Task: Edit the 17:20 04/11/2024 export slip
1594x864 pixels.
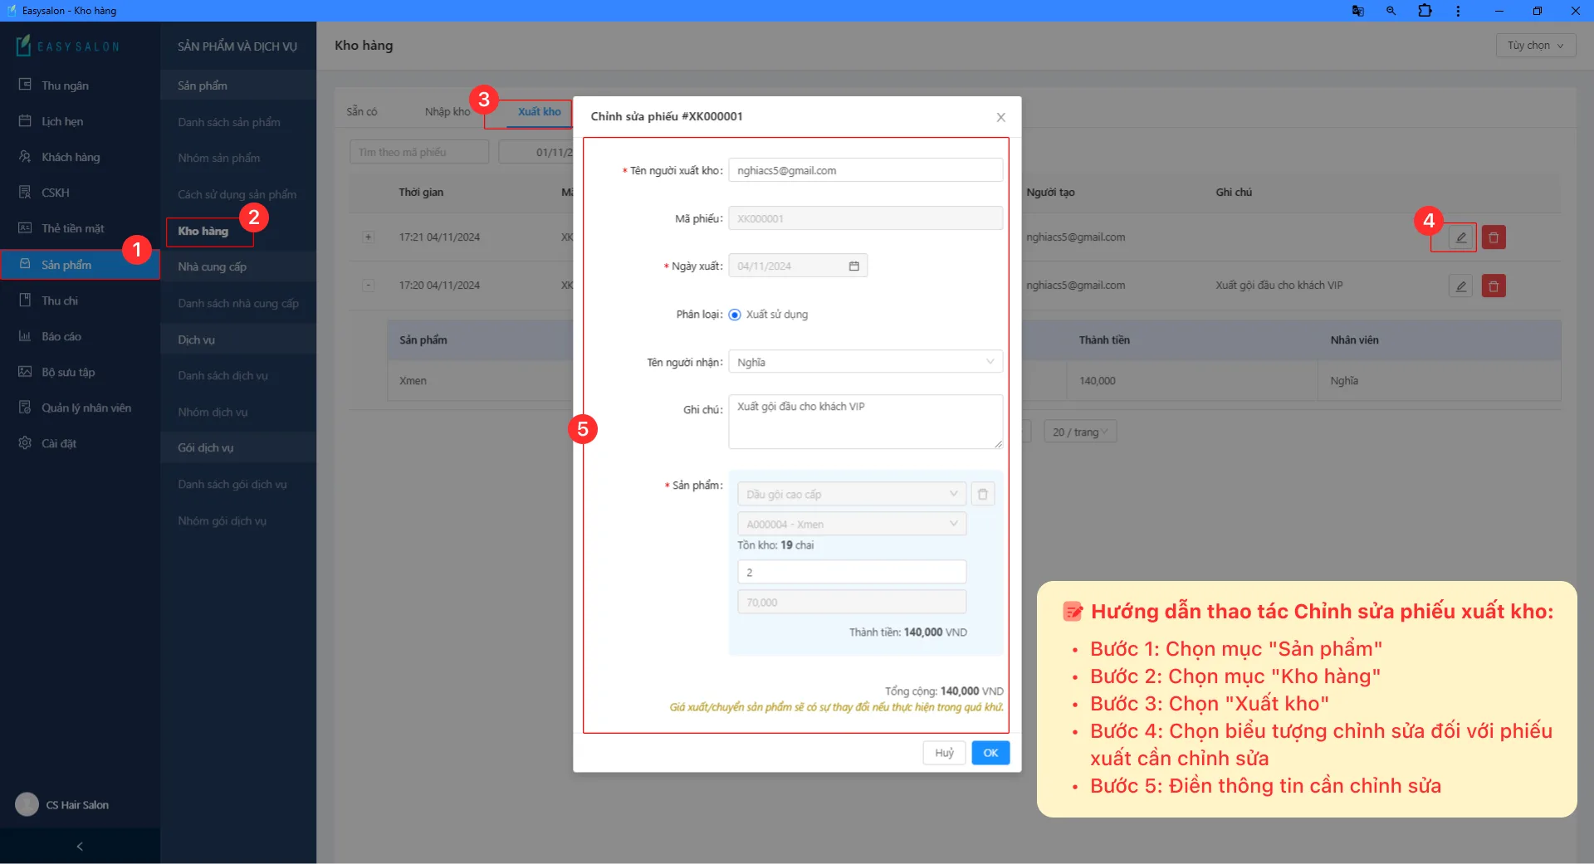Action: click(1460, 286)
